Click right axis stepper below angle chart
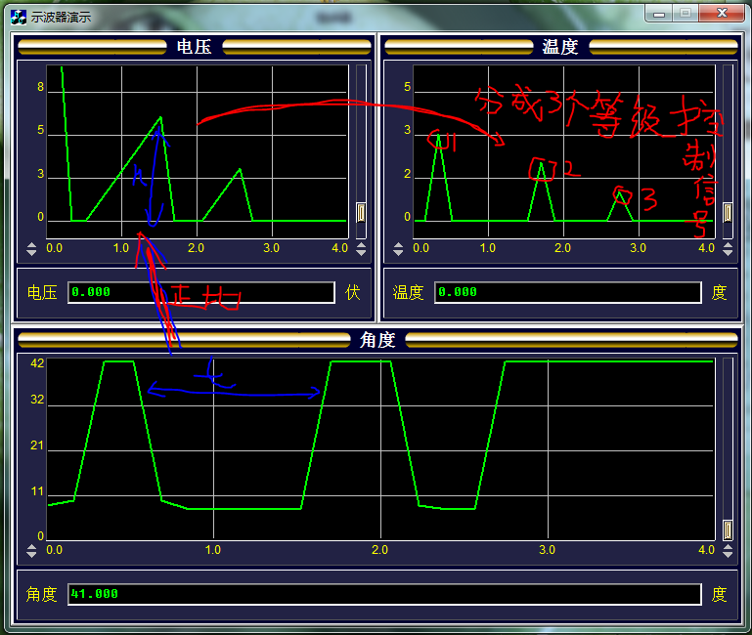The width and height of the screenshot is (752, 635). point(727,550)
